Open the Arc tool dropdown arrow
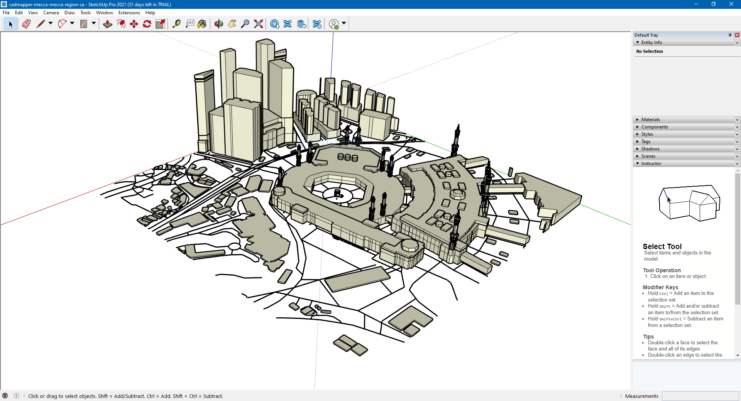This screenshot has height=401, width=741. click(72, 24)
